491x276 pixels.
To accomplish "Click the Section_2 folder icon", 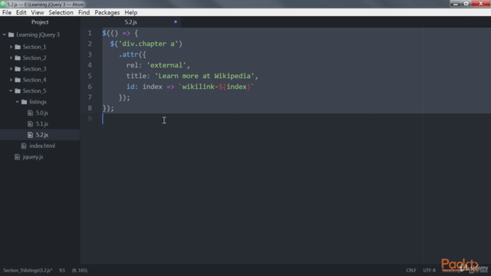I will [18, 58].
